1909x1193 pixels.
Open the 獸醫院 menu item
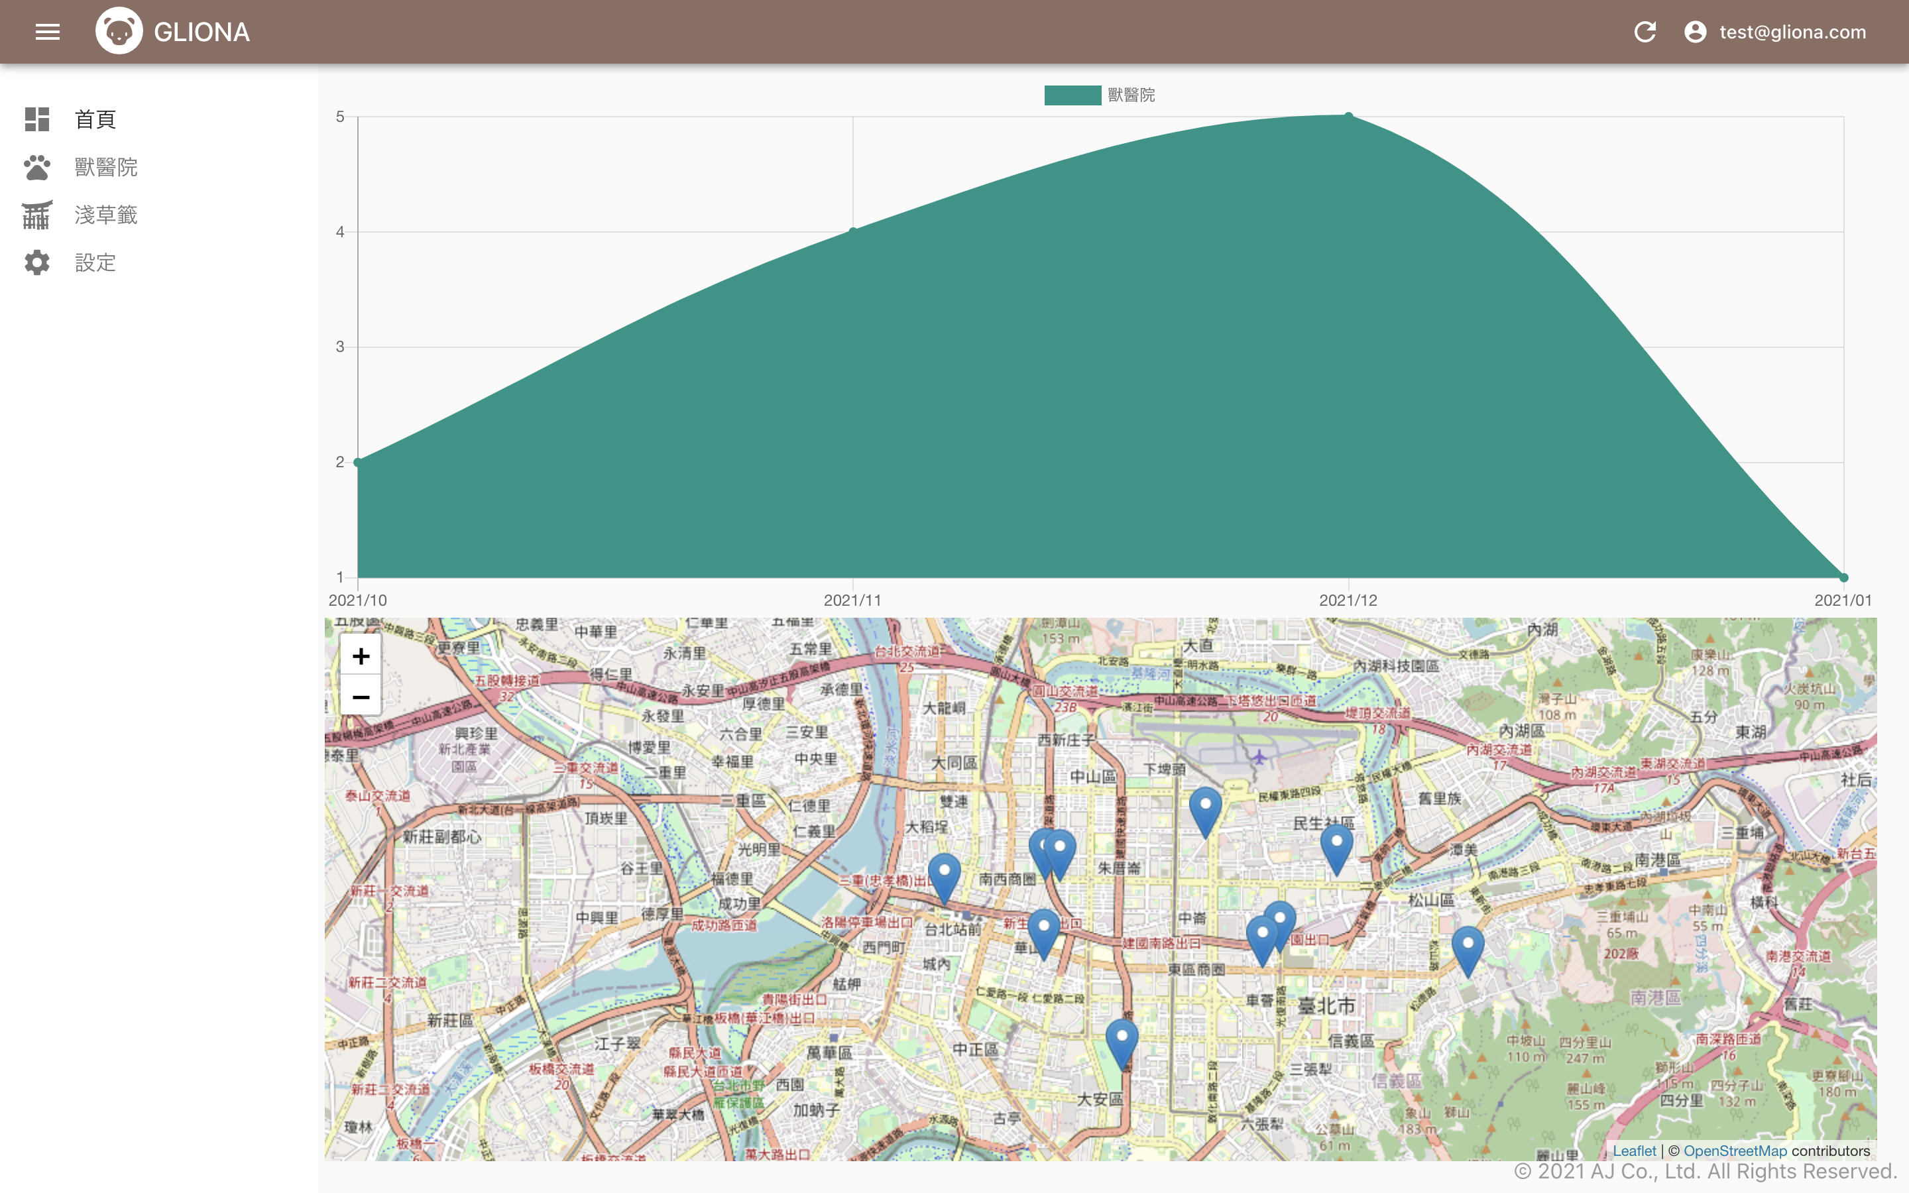(x=105, y=167)
